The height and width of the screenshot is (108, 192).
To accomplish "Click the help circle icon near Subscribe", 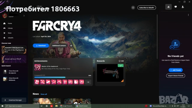I will click(x=133, y=7).
